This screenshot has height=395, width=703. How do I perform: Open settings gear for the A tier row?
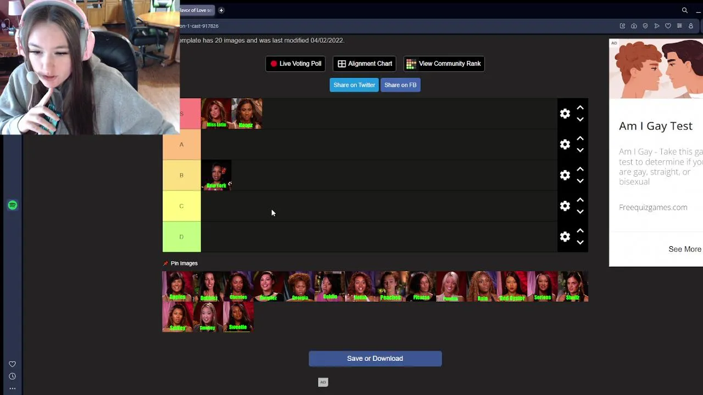[x=565, y=144]
